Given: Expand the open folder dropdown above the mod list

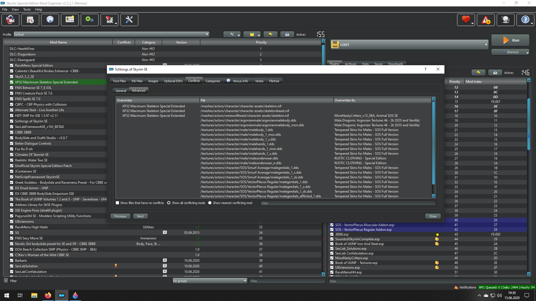Looking at the screenshot, I should click(x=259, y=35).
